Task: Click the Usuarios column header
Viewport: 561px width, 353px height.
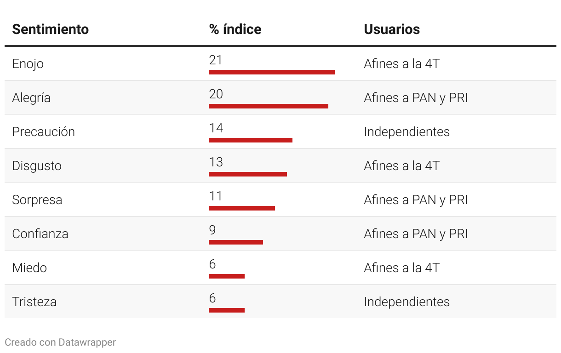Action: (392, 29)
